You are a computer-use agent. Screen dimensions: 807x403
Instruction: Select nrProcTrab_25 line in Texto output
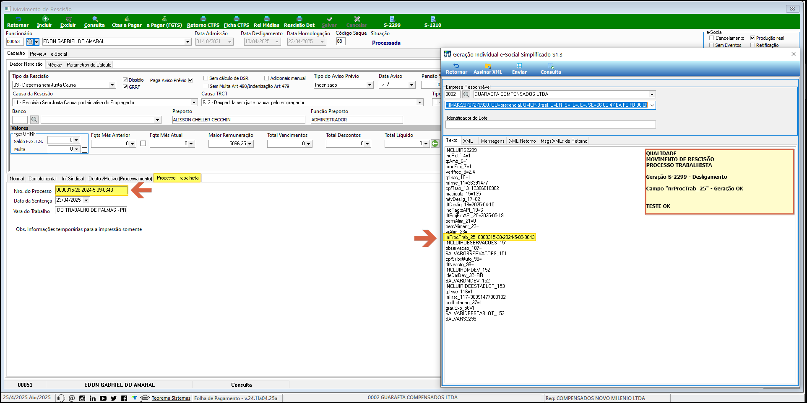(489, 237)
